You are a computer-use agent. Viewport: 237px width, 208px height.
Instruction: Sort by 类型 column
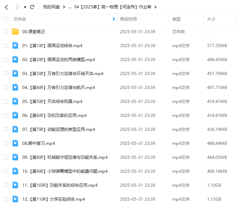176,19
